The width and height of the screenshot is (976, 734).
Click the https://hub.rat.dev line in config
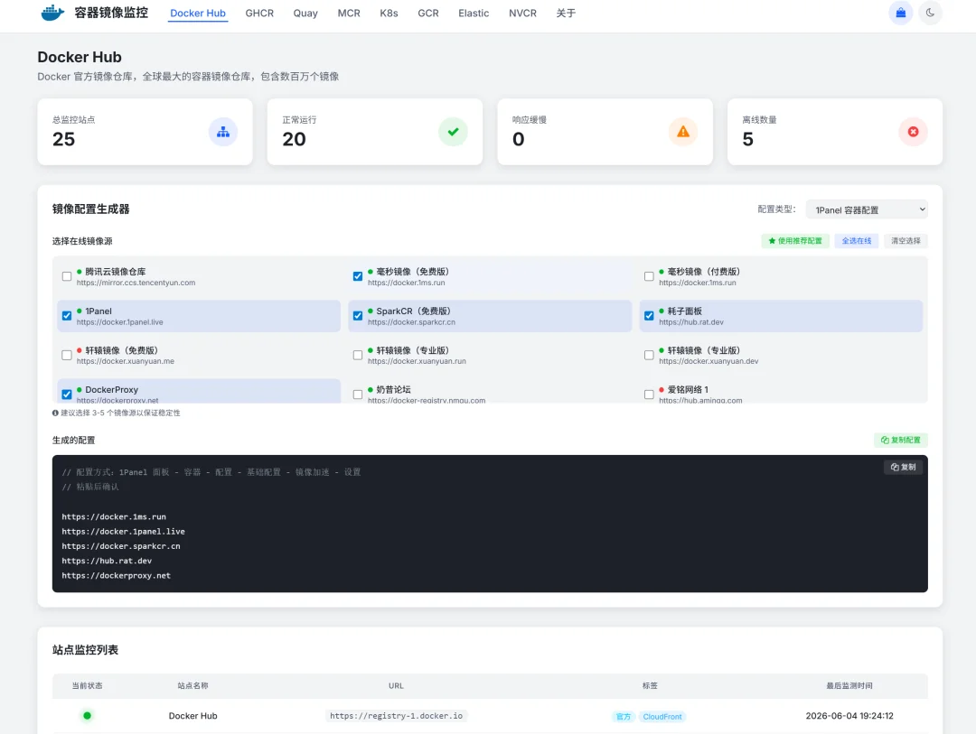(x=107, y=561)
